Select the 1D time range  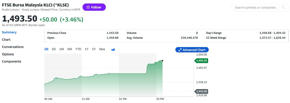(46, 49)
